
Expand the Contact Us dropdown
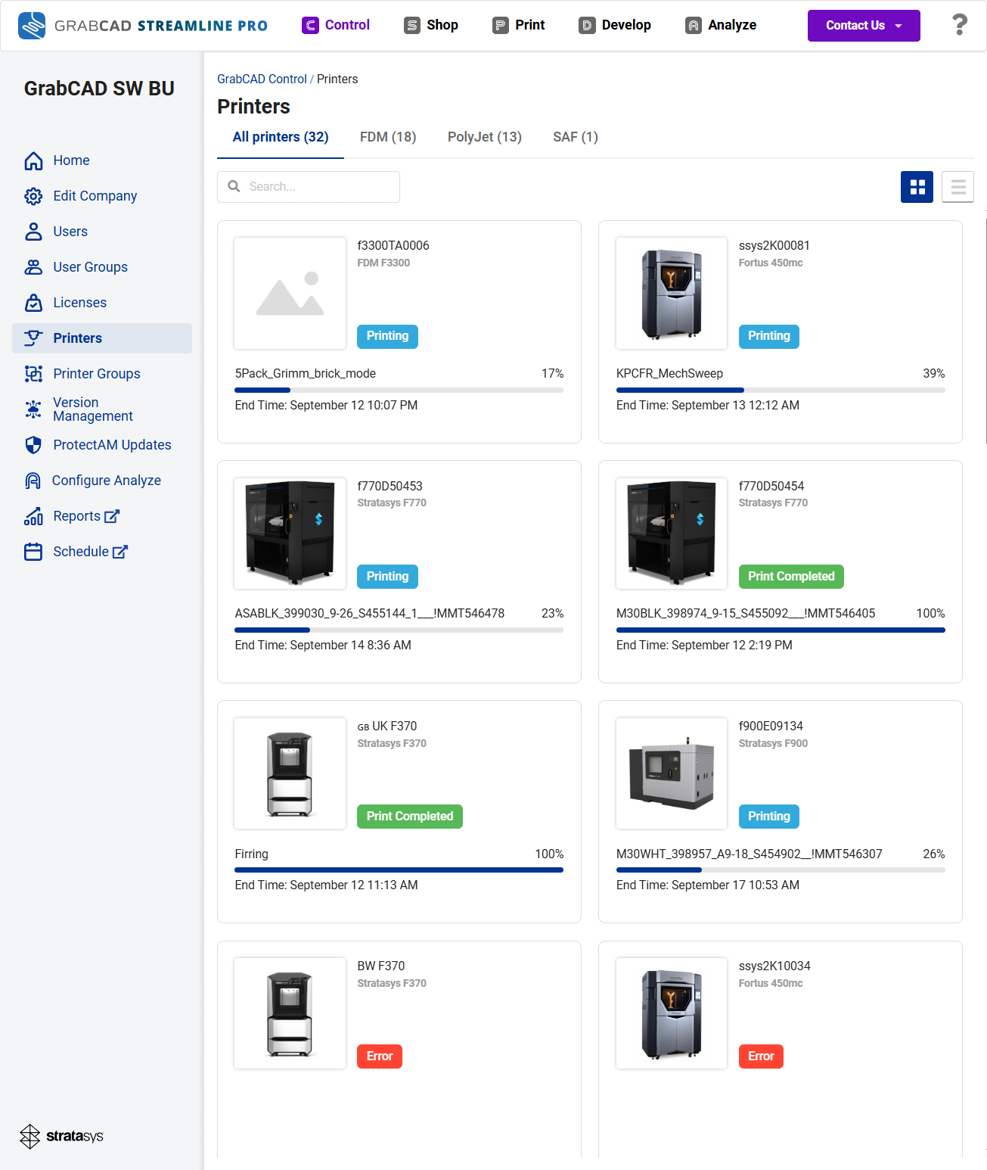(864, 26)
